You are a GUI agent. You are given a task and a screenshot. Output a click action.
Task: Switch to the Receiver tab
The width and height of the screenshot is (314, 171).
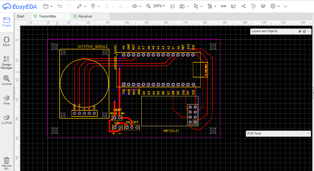point(90,16)
